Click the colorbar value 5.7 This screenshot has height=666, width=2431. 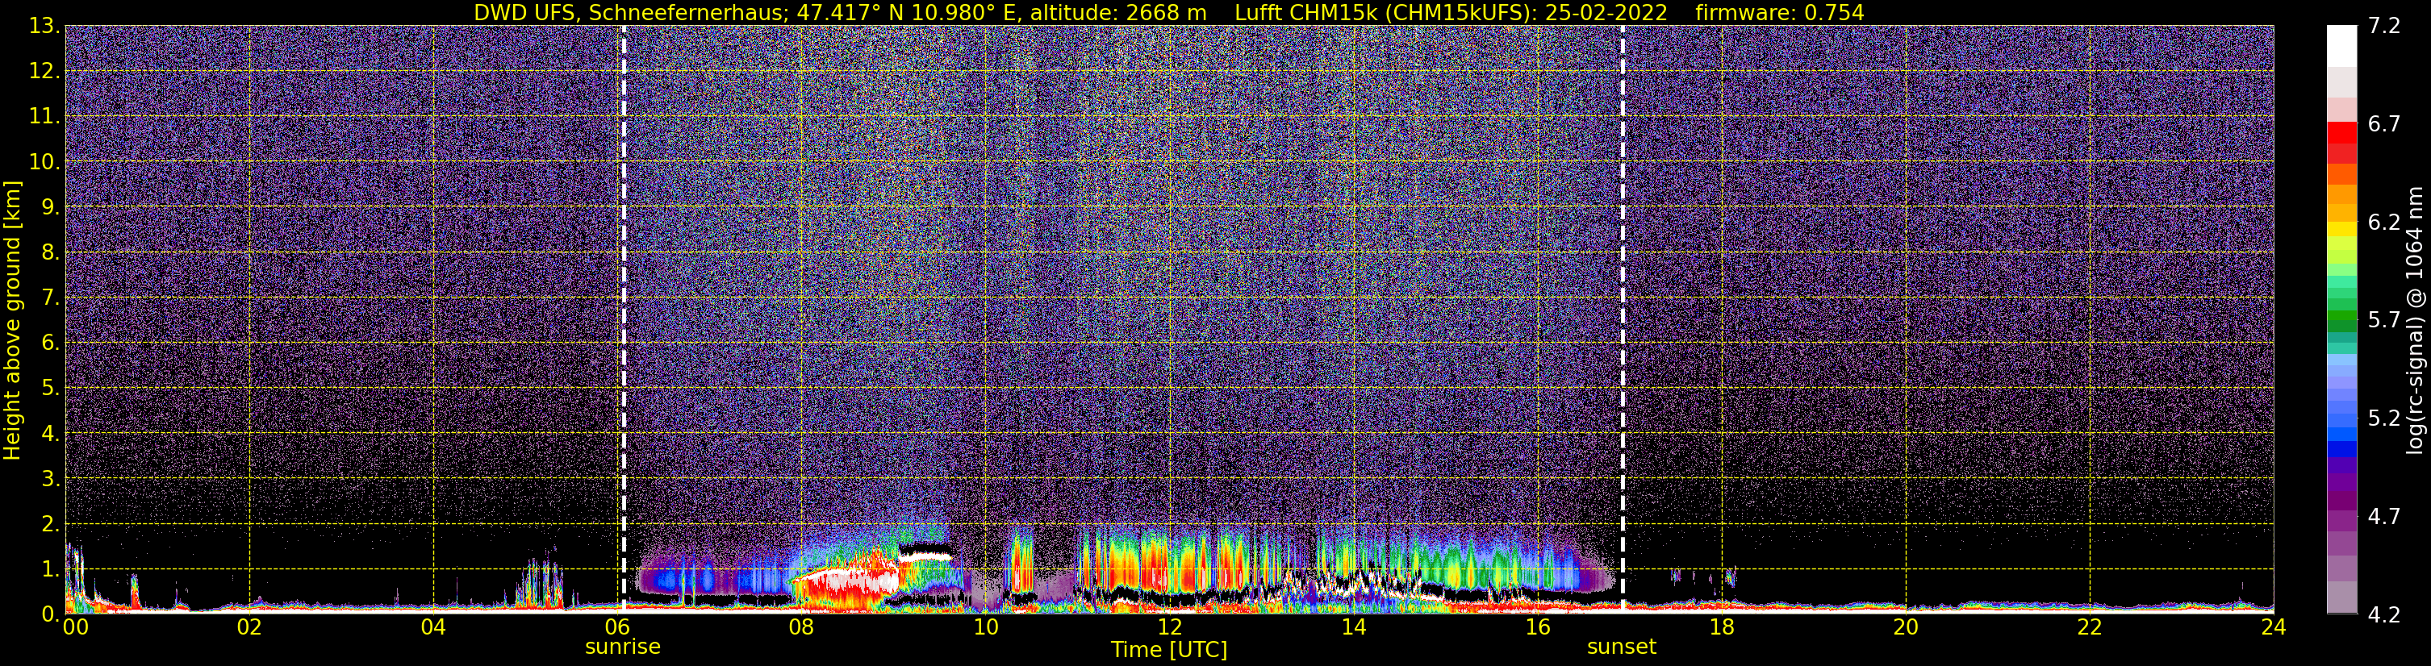(x=2384, y=321)
